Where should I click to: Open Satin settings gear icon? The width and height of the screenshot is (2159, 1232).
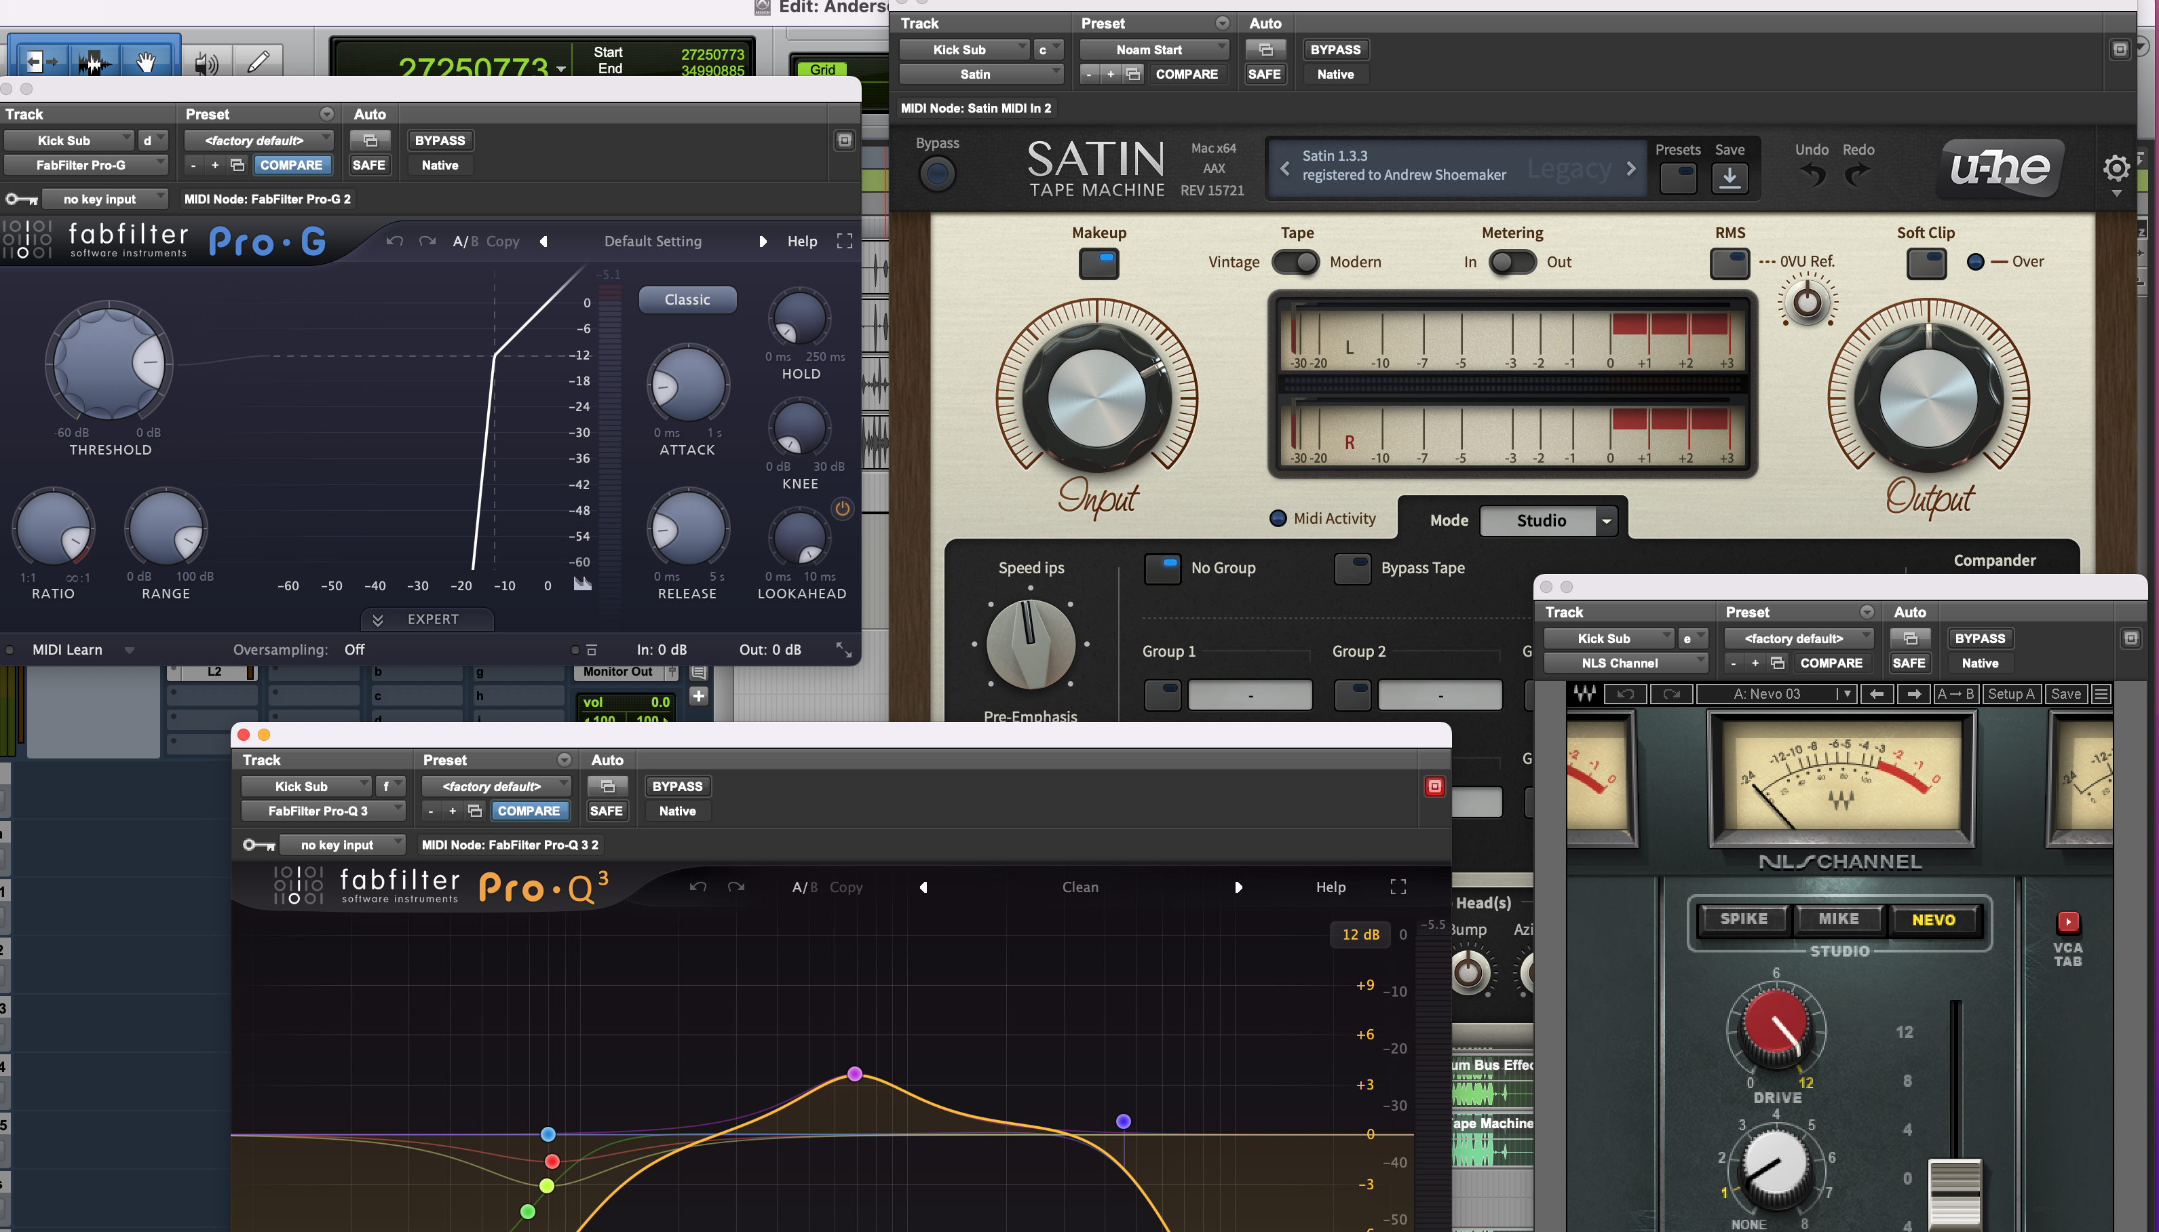tap(2116, 168)
